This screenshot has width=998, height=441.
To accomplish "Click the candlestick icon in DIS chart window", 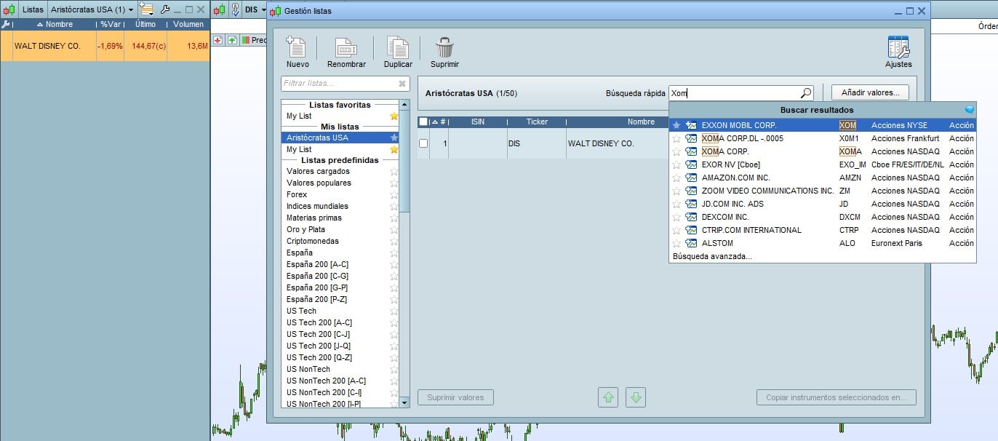I will pos(220,9).
